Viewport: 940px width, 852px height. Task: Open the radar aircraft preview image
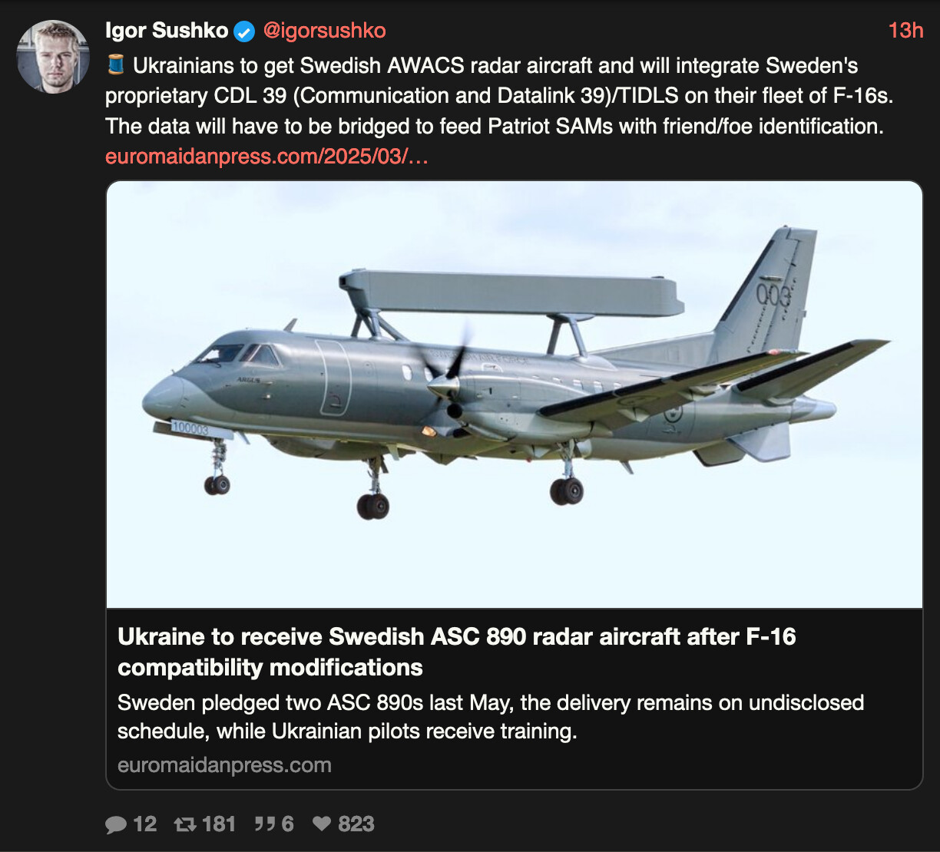pos(514,395)
